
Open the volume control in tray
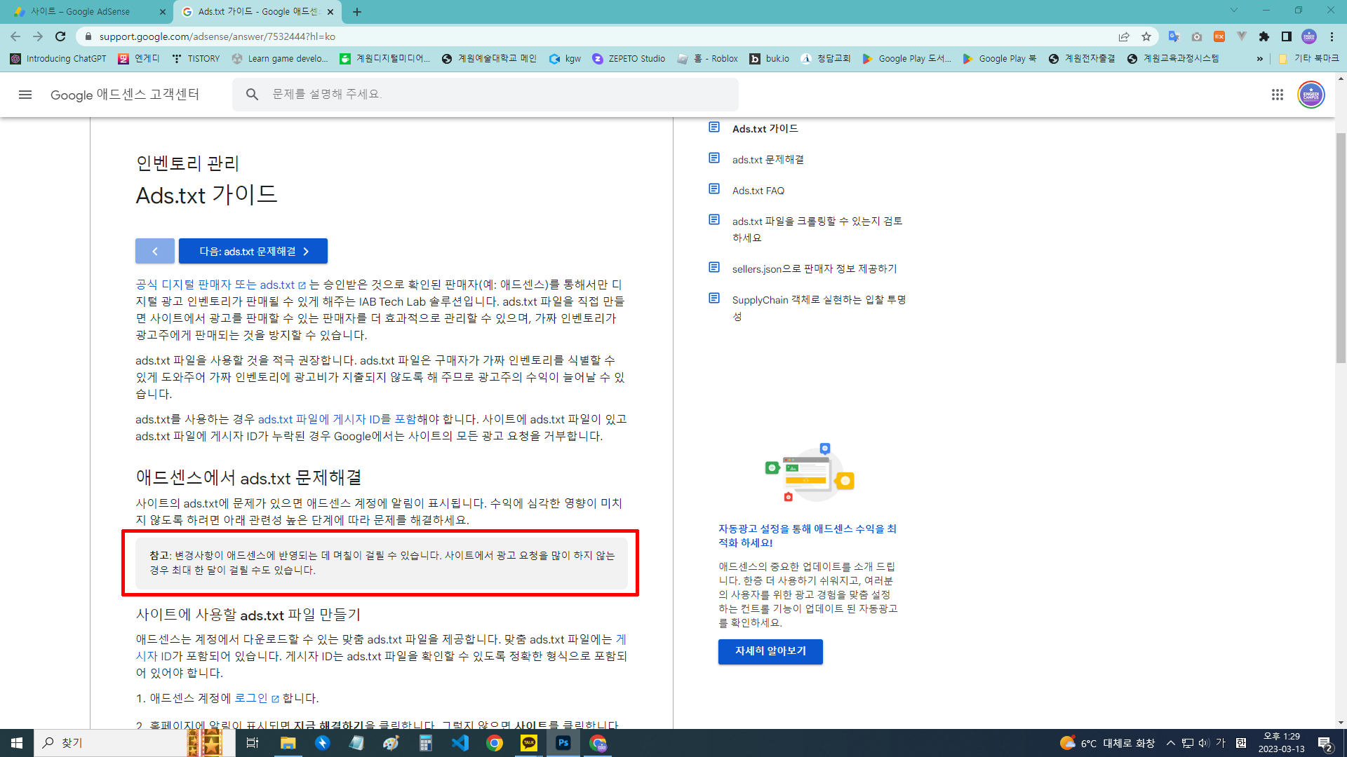click(1204, 743)
